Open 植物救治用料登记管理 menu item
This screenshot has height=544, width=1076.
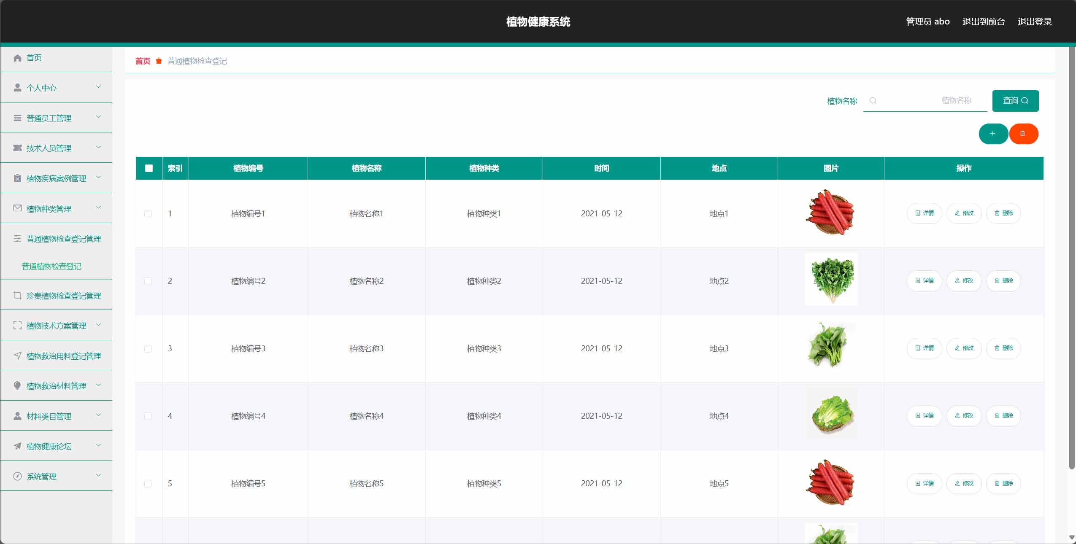point(57,355)
